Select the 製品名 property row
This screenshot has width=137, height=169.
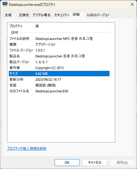tap(59, 56)
